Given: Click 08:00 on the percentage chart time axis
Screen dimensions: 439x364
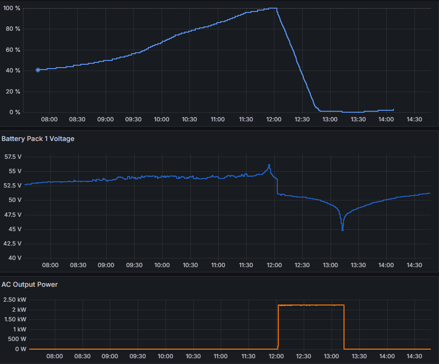Looking at the screenshot, I should coord(49,119).
